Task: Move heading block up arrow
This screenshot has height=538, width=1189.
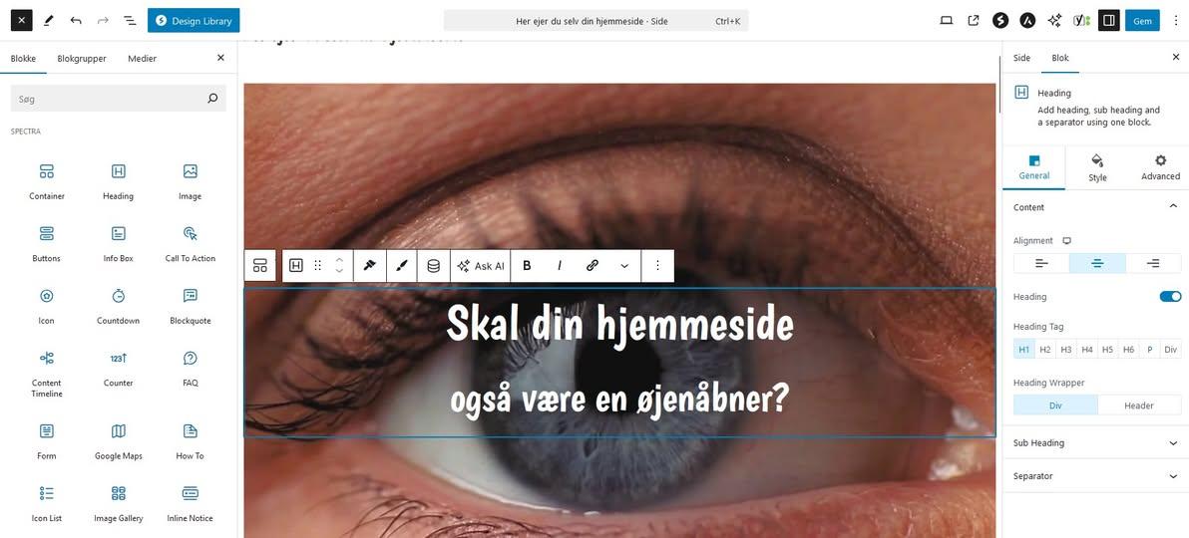Action: (x=339, y=259)
